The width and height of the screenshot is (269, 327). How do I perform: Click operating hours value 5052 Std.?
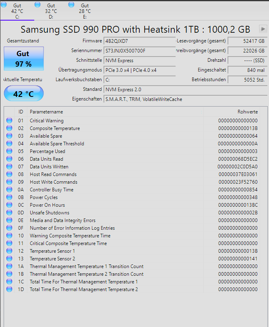tap(247, 80)
